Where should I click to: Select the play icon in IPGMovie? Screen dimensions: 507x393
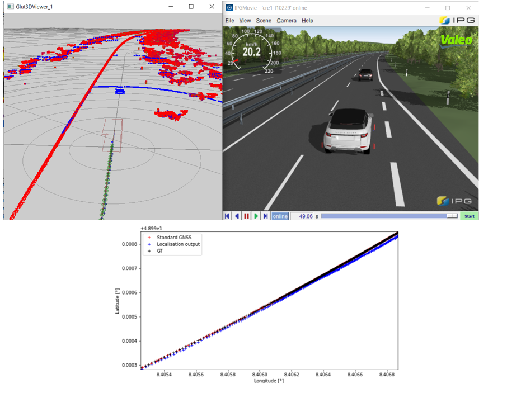pos(256,216)
